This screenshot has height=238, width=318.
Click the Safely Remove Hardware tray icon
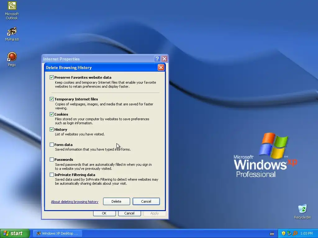click(289, 234)
